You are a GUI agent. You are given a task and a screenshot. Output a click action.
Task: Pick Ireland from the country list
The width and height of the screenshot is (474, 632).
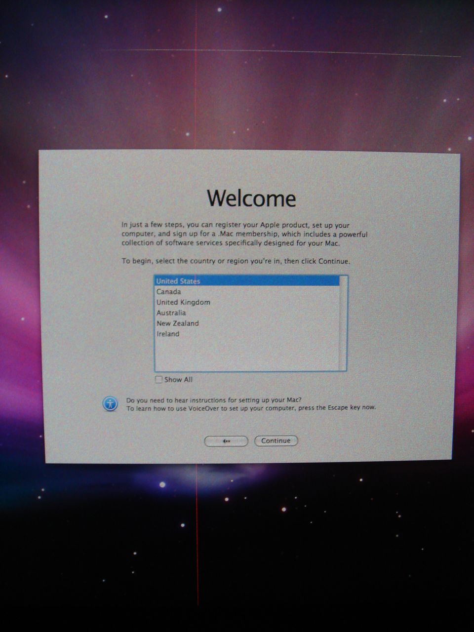[247, 334]
